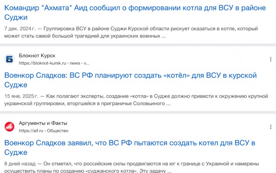Open the three-dot menu for Блокнот Курск result
Screen dimensions: 276x173
tap(271, 59)
